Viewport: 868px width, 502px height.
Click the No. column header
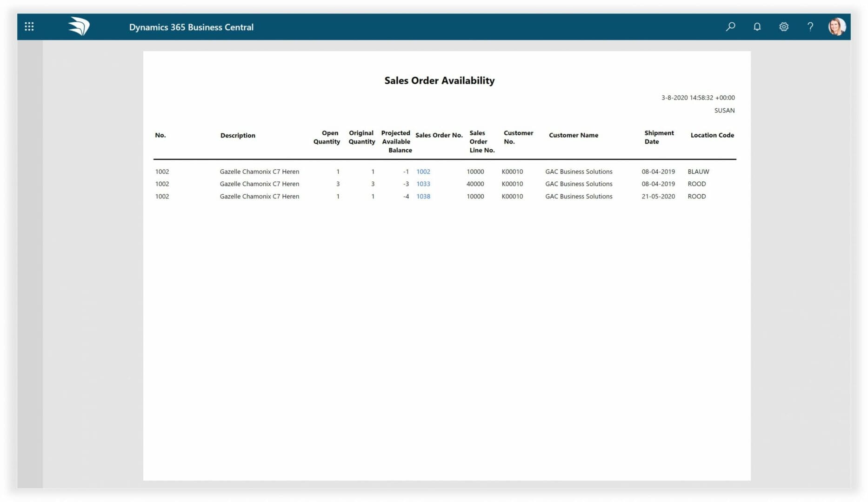(160, 135)
